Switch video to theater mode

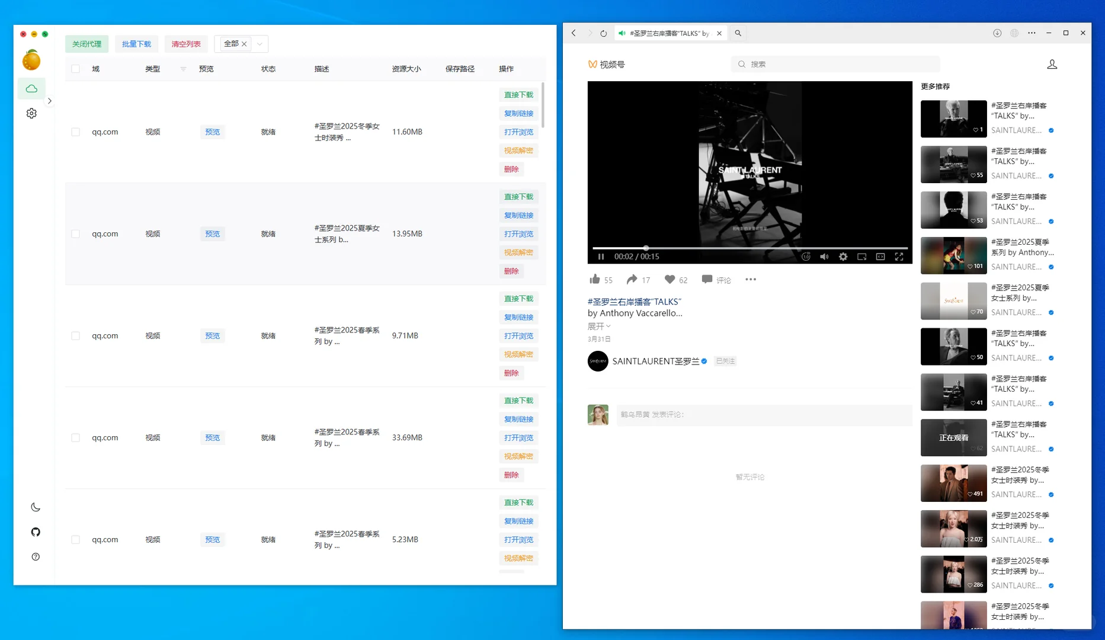click(x=880, y=257)
